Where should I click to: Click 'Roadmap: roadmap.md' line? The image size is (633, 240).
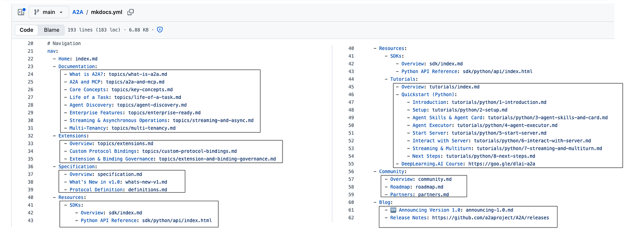click(414, 186)
